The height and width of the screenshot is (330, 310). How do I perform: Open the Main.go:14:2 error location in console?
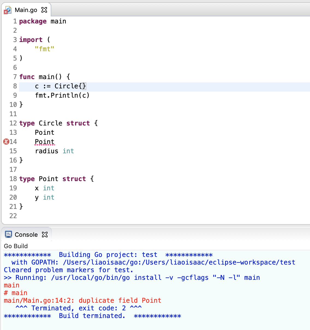coord(39,301)
